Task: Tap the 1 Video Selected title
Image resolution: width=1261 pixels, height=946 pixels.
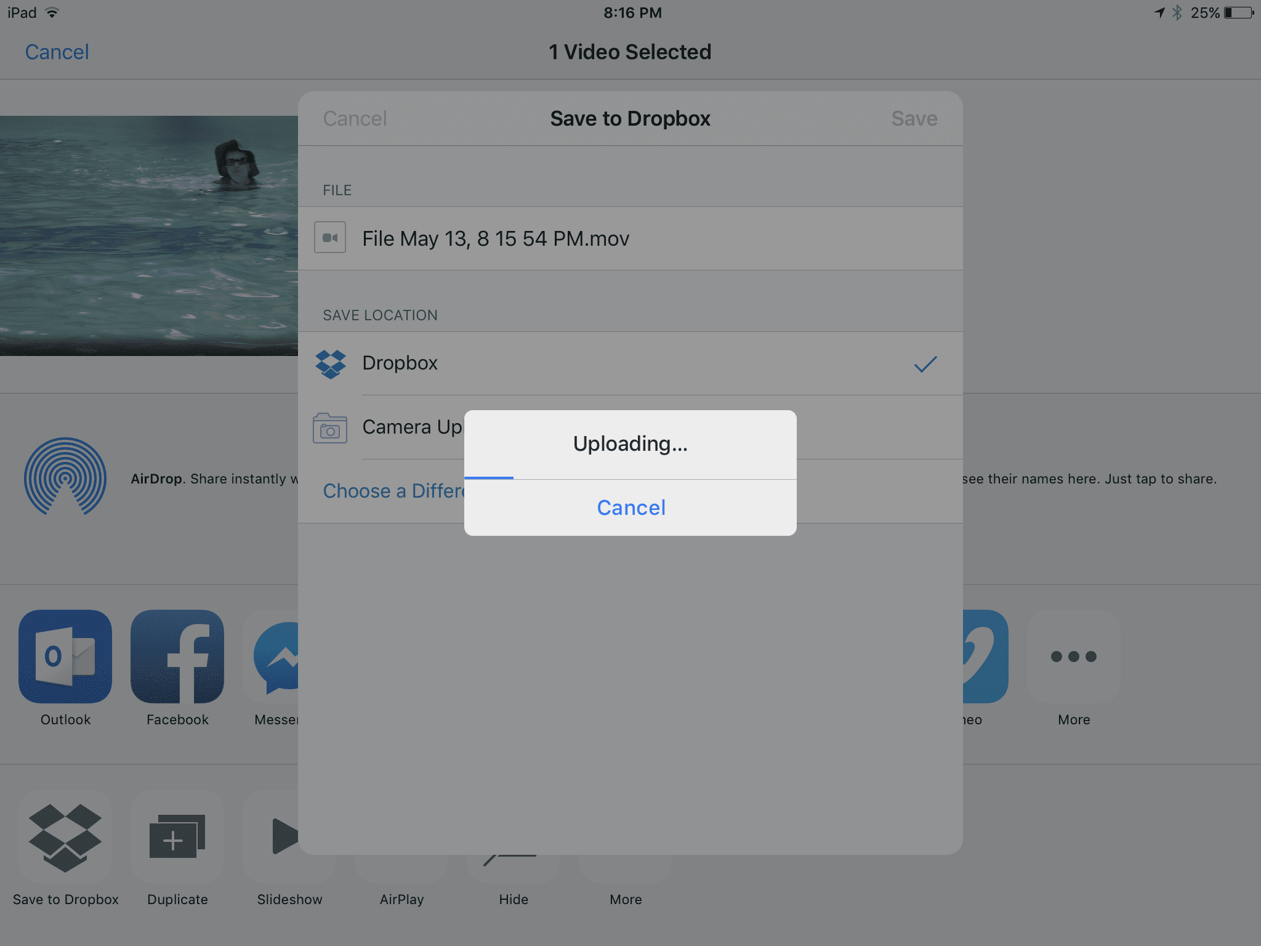Action: (x=630, y=52)
